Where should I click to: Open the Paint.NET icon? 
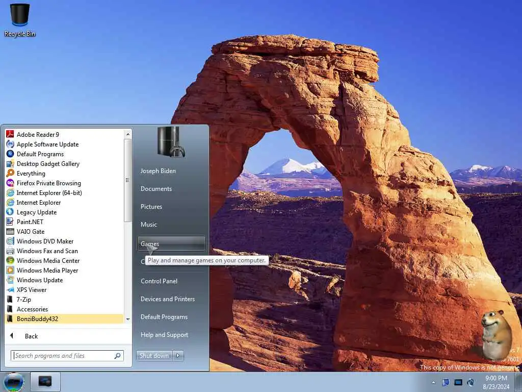(x=10, y=222)
